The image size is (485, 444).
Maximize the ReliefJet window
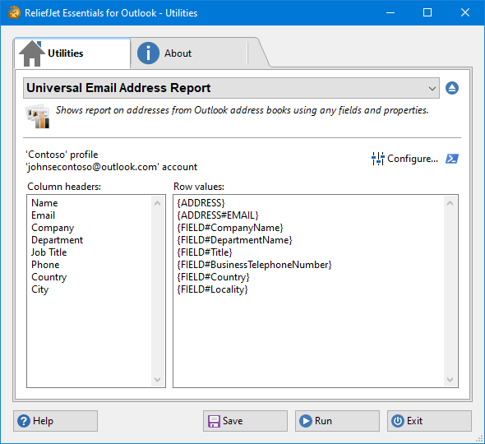pos(427,12)
